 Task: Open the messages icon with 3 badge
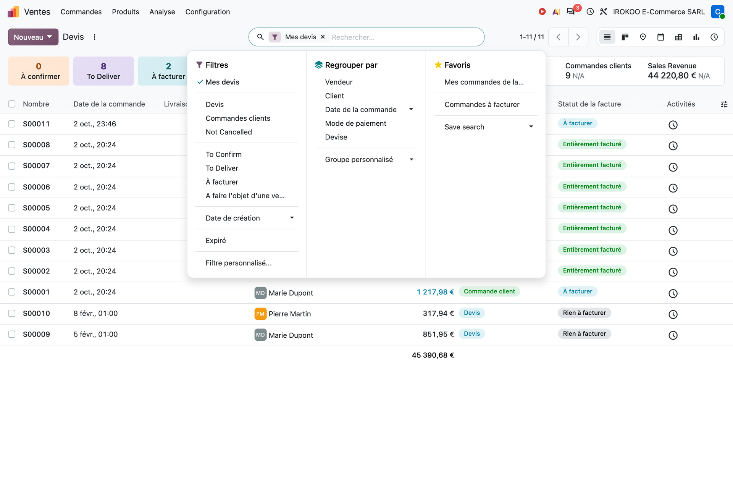pyautogui.click(x=571, y=11)
